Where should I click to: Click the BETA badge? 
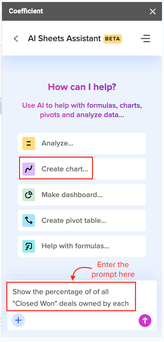coord(113,39)
